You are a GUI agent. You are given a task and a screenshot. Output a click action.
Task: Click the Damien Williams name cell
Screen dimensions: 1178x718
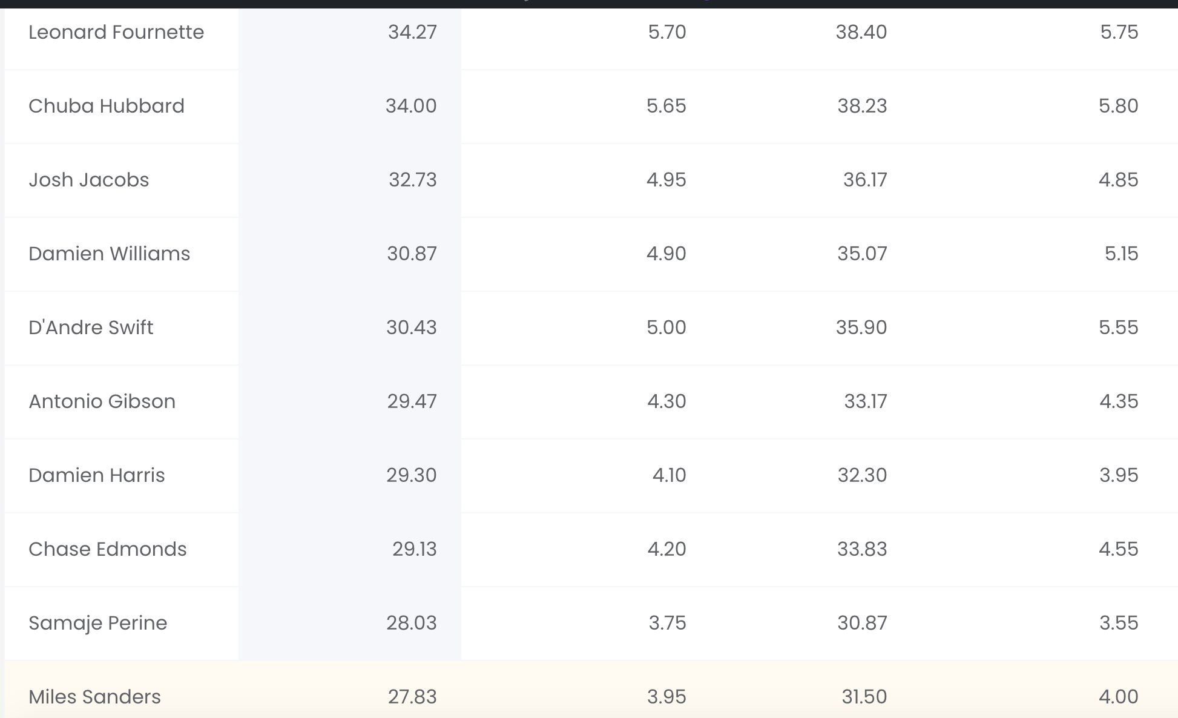[x=110, y=254]
